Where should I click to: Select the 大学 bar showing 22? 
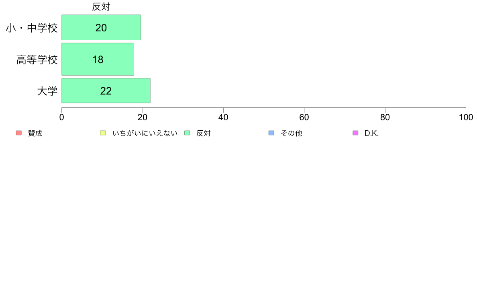pyautogui.click(x=106, y=90)
